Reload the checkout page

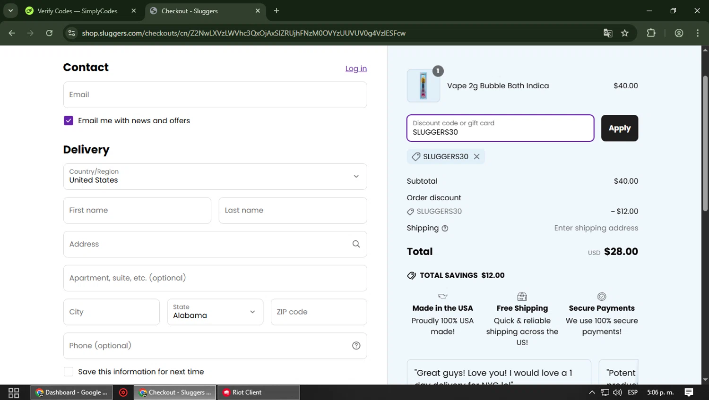[49, 33]
